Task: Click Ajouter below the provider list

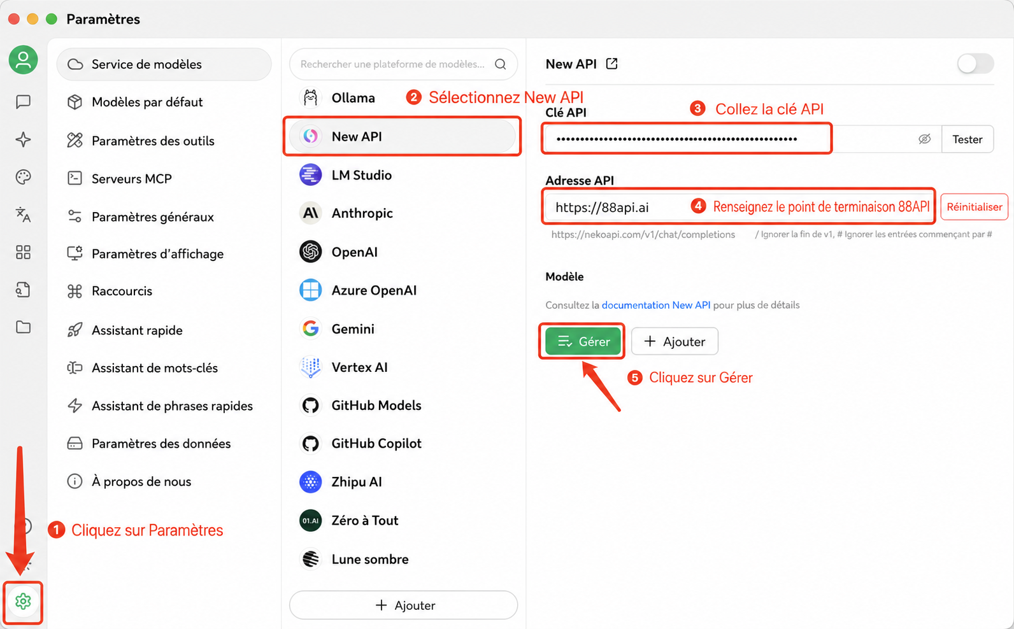Action: point(403,605)
